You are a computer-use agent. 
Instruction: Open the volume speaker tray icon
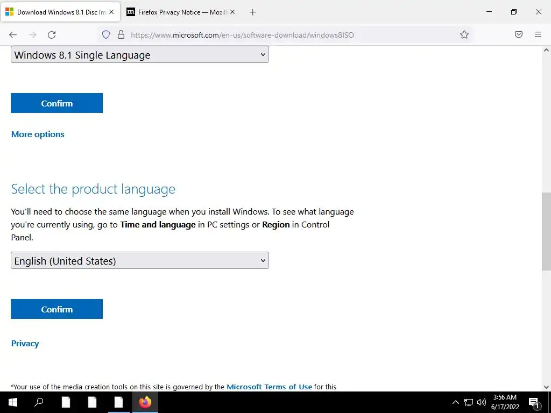(x=482, y=402)
